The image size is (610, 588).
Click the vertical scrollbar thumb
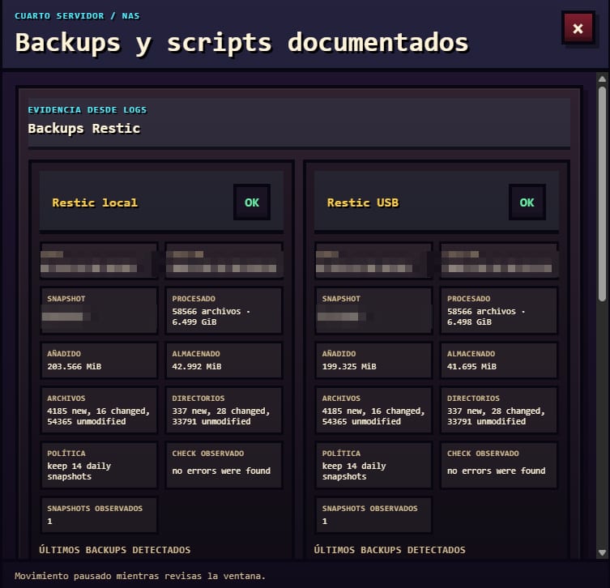[602, 194]
